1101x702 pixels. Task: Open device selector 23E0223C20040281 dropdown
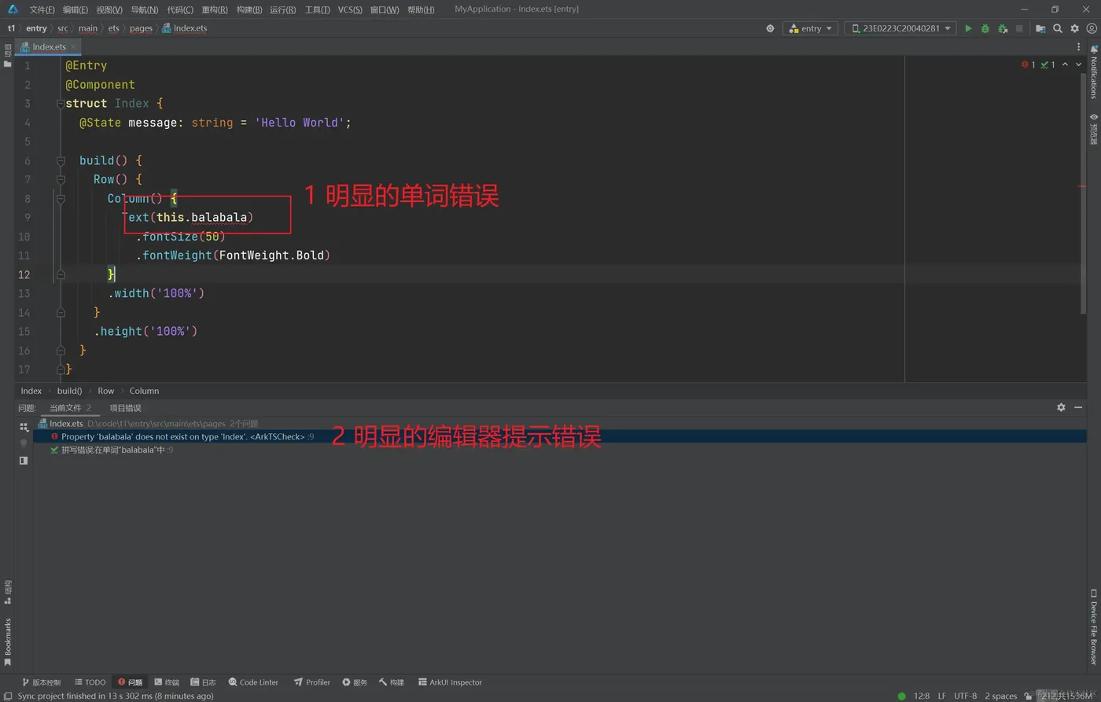[x=900, y=28]
